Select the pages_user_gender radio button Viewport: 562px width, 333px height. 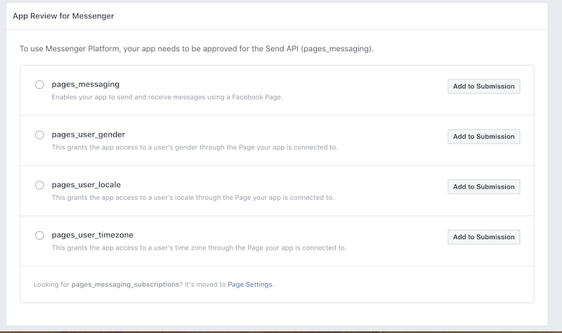(x=39, y=135)
